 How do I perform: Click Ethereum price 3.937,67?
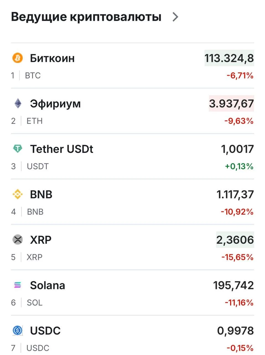[x=231, y=104]
